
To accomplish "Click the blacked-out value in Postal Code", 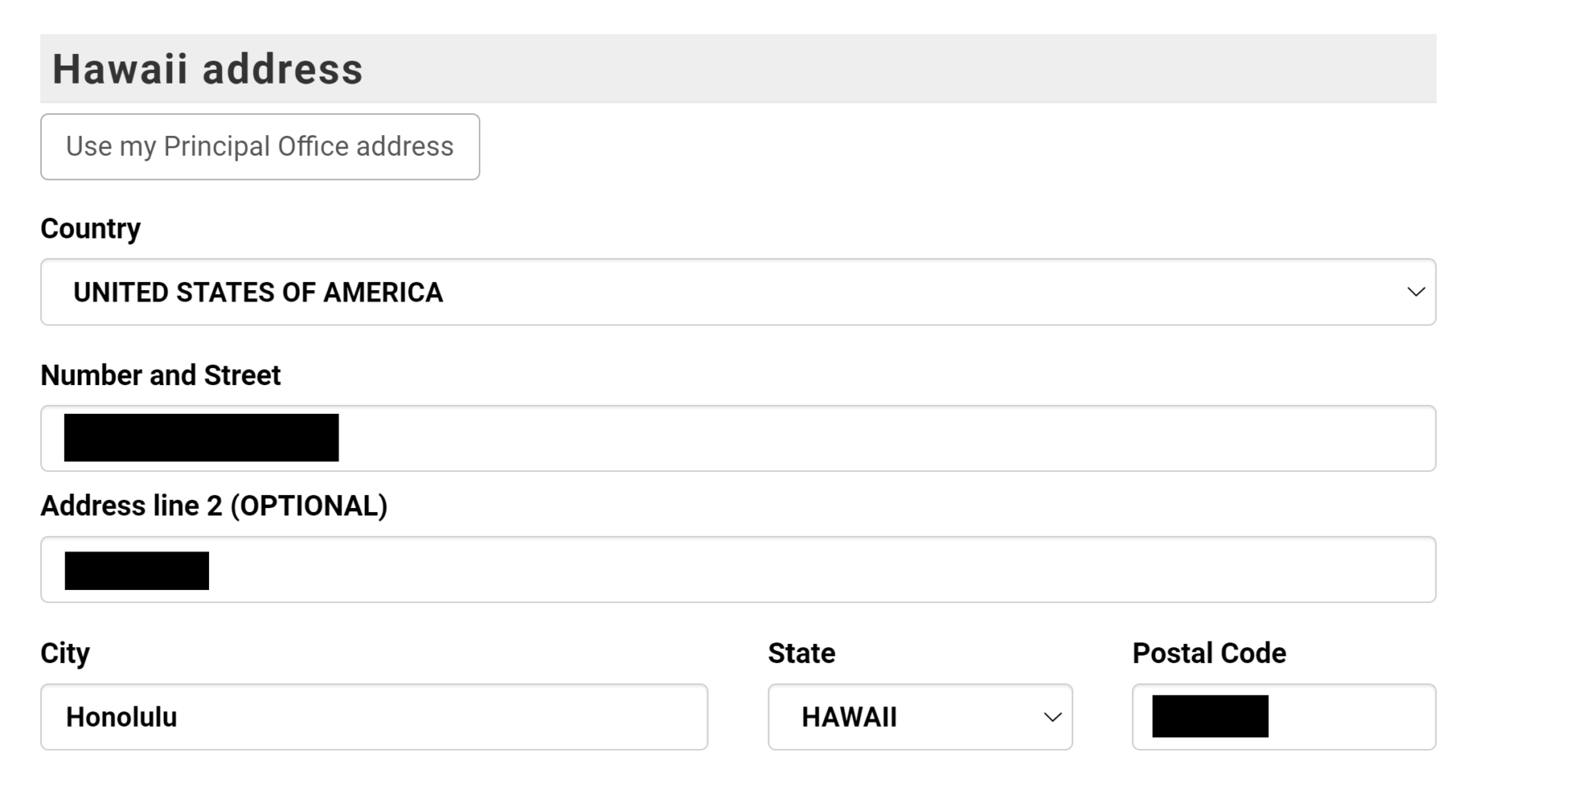I will click(1210, 716).
